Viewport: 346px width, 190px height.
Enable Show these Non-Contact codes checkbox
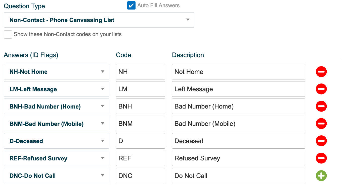tap(8, 34)
